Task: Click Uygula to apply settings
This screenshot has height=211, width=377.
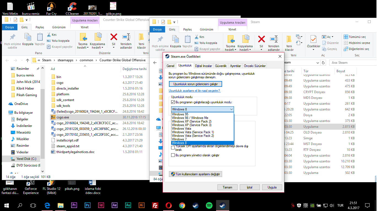Action: point(272,187)
